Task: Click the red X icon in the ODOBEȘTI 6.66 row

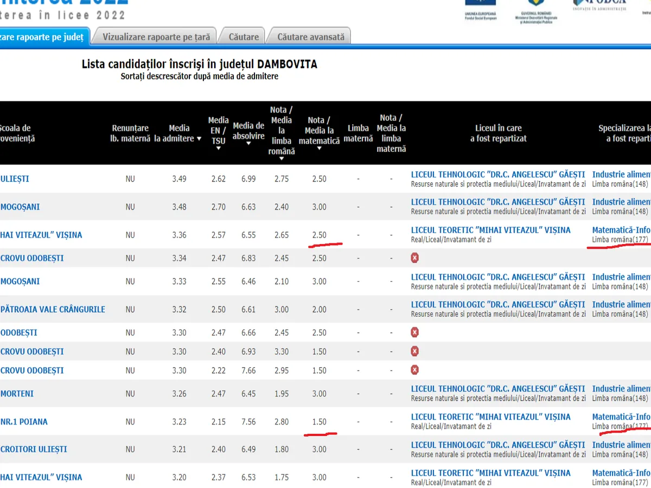Action: 415,332
